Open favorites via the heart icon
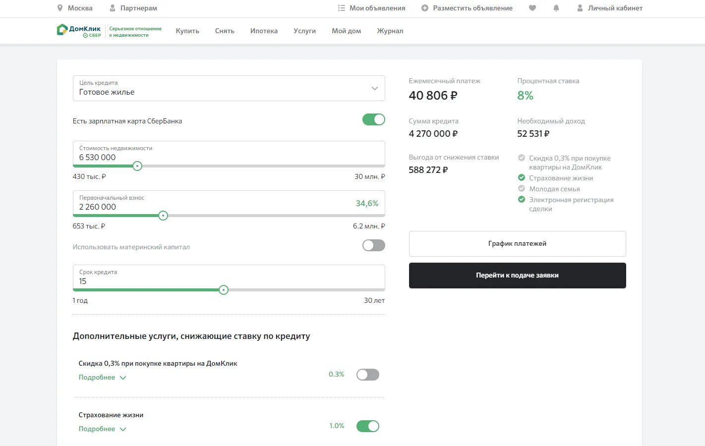Screen dimensions: 705x446 532,8
